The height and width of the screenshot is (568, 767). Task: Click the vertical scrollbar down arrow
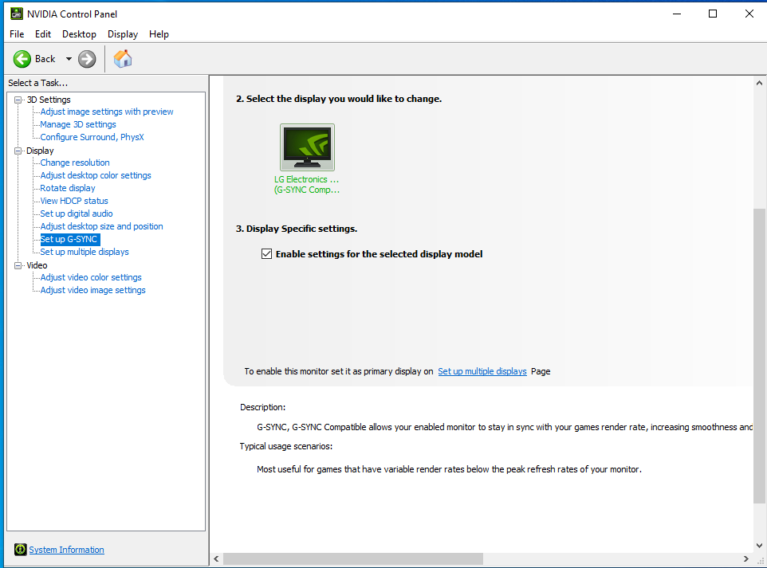(759, 546)
